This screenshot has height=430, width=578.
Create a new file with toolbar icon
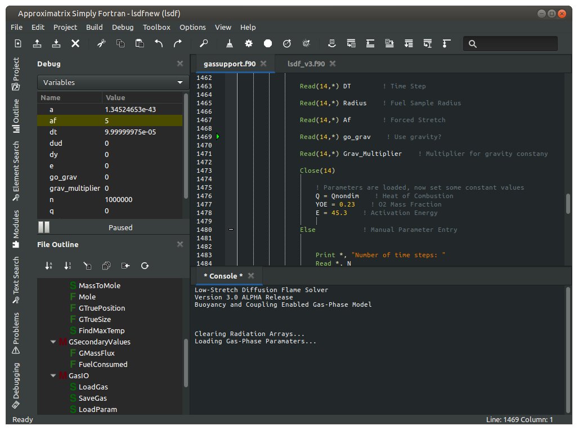(17, 43)
